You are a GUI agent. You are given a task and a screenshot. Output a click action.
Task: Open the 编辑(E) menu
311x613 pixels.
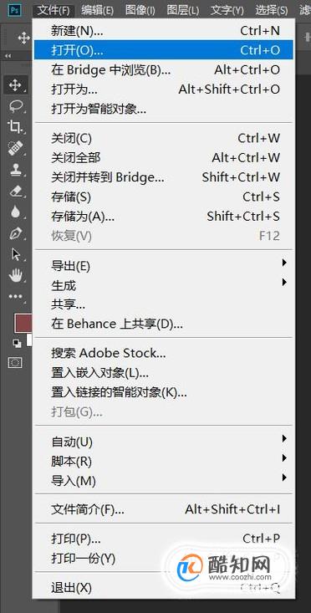pyautogui.click(x=97, y=11)
